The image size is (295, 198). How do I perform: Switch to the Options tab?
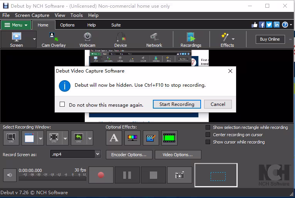pyautogui.click(x=67, y=25)
